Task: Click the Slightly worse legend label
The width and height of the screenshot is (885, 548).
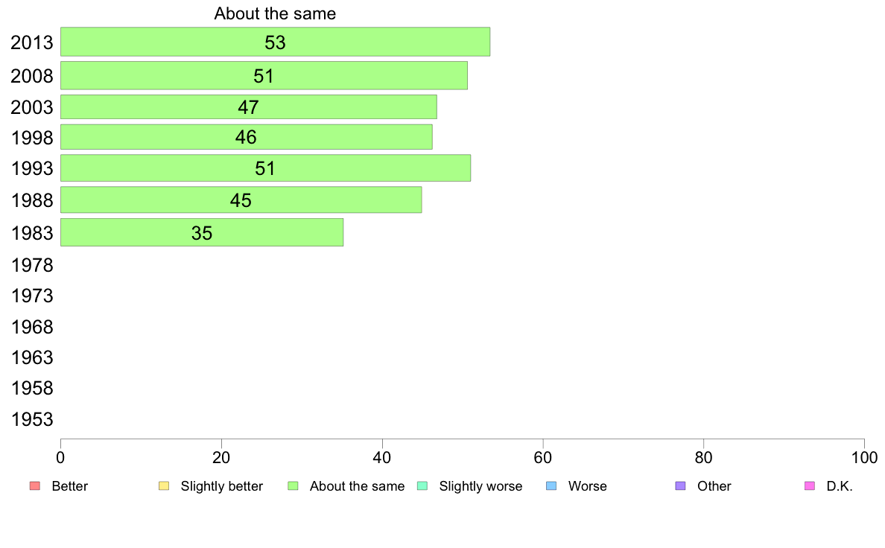Action: [481, 486]
